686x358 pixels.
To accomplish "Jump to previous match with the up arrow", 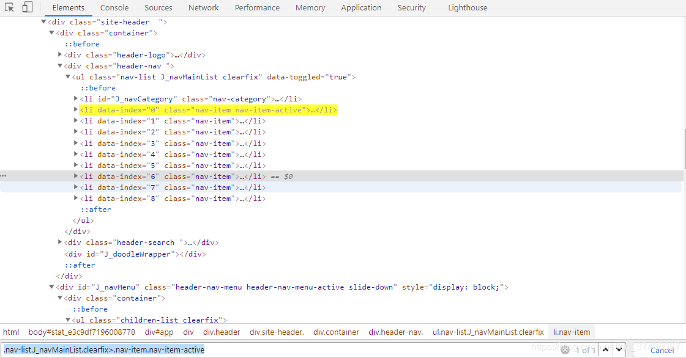I will (x=606, y=349).
